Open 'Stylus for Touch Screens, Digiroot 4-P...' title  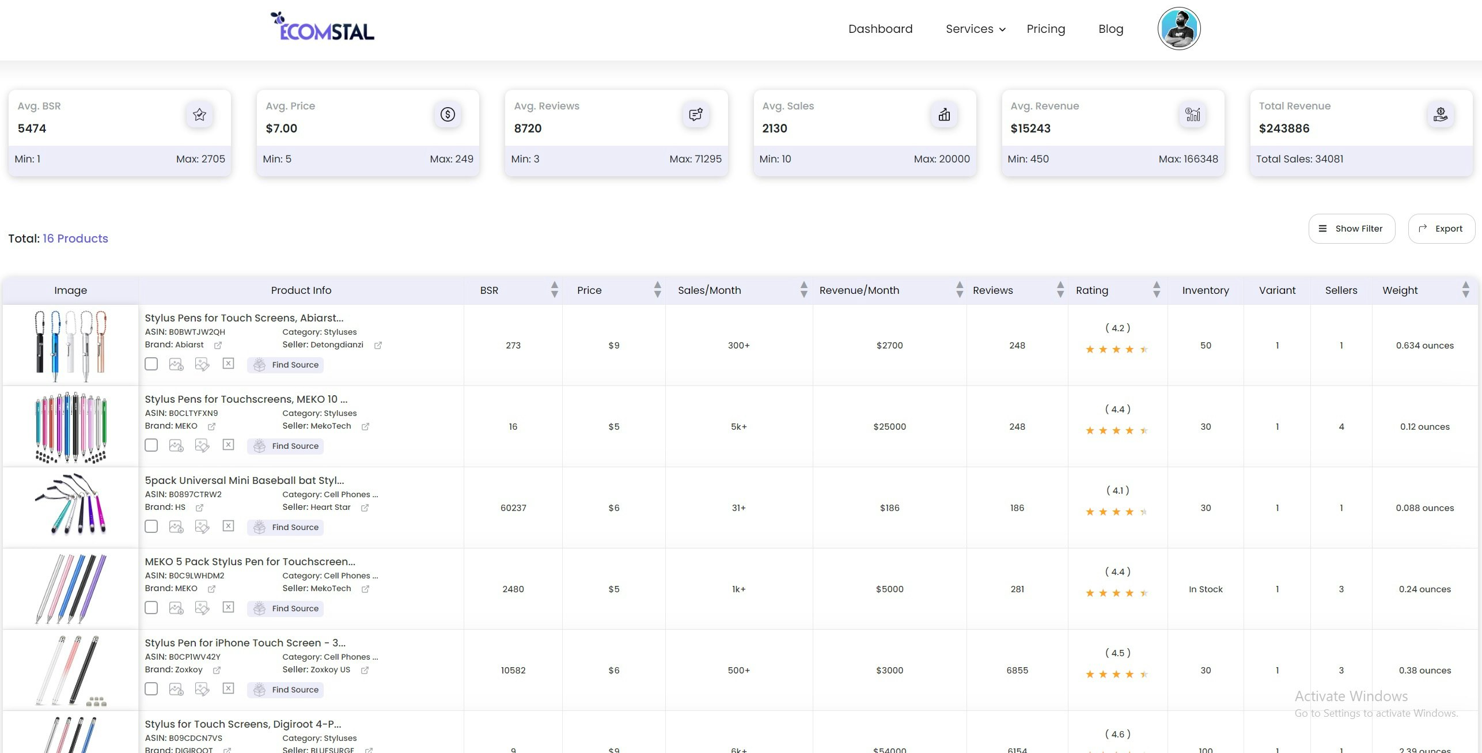pyautogui.click(x=242, y=724)
